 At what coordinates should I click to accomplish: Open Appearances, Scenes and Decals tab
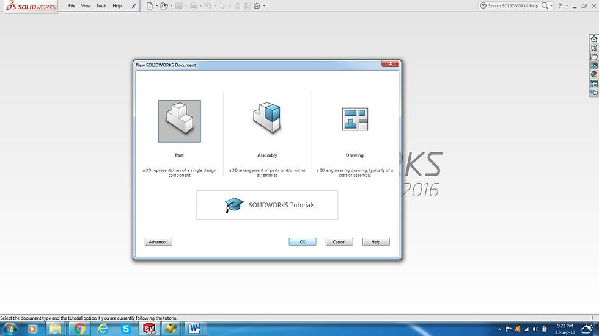tap(594, 74)
